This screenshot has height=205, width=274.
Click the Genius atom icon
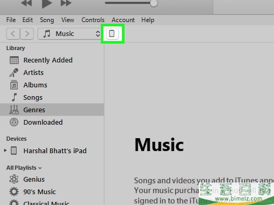pos(14,179)
